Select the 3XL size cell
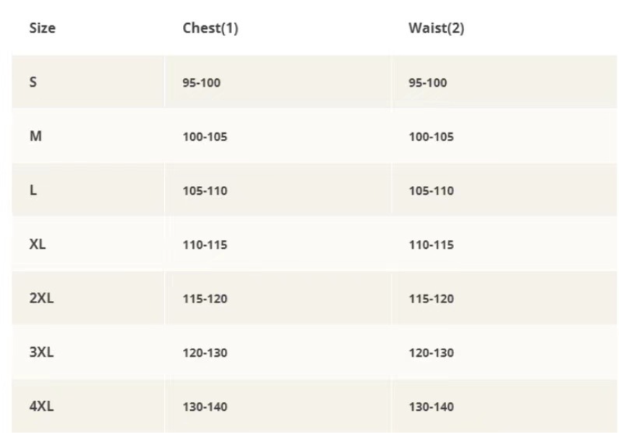 coord(41,352)
